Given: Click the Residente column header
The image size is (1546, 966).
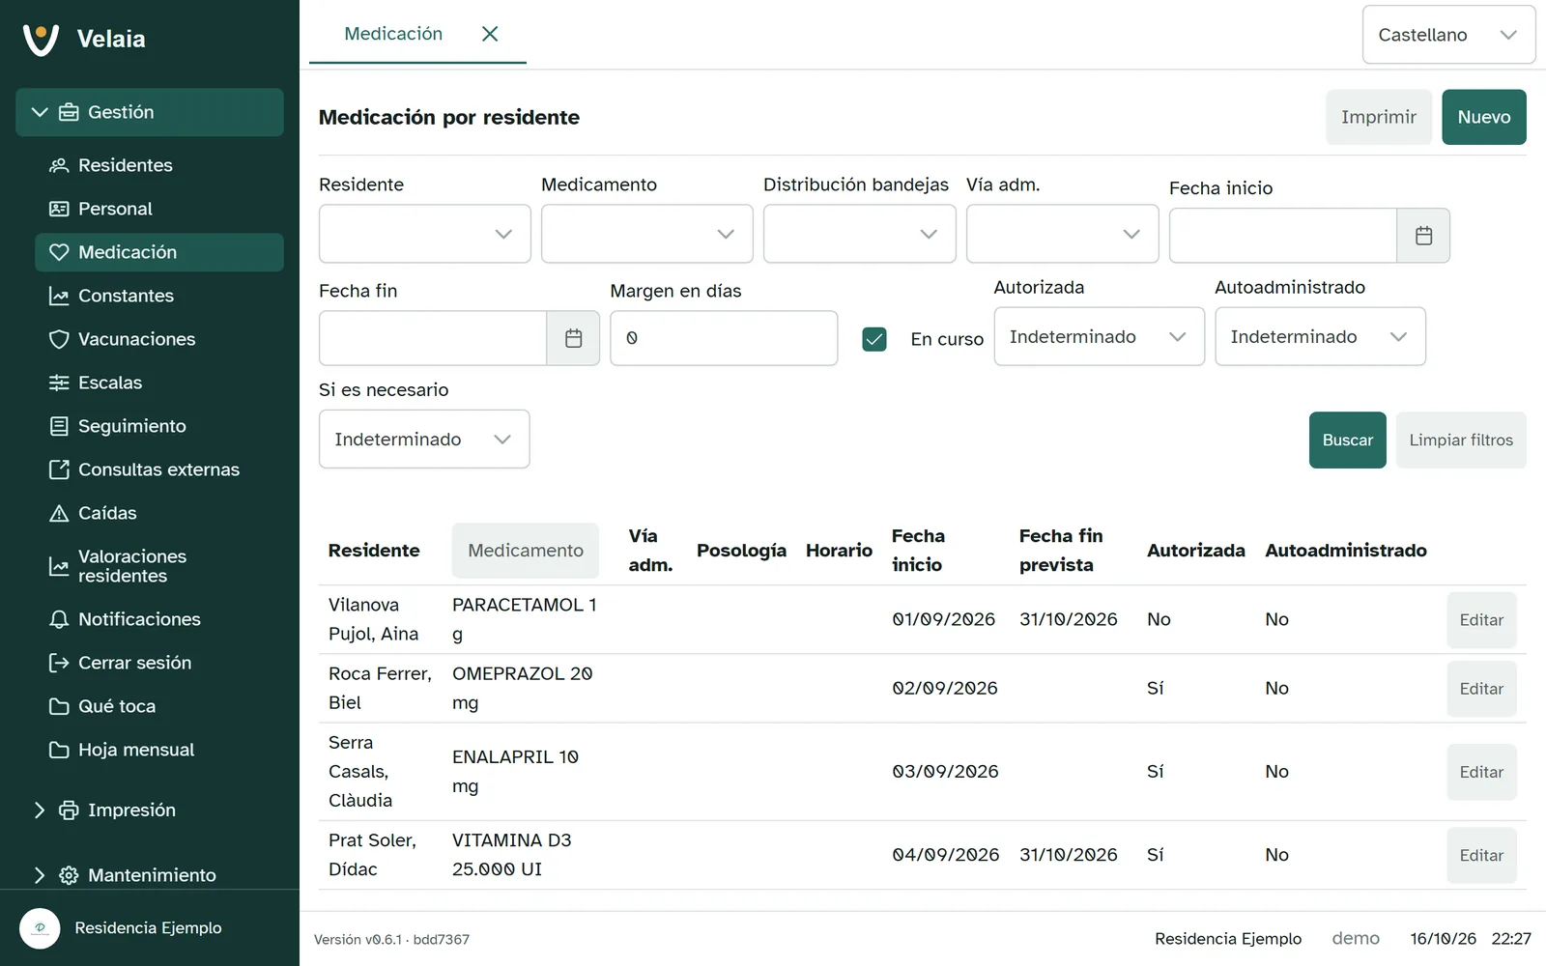Looking at the screenshot, I should click(374, 551).
